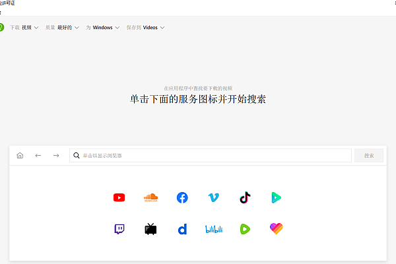
Task: Expand the 为 Windows platform dropdown
Action: pos(102,27)
